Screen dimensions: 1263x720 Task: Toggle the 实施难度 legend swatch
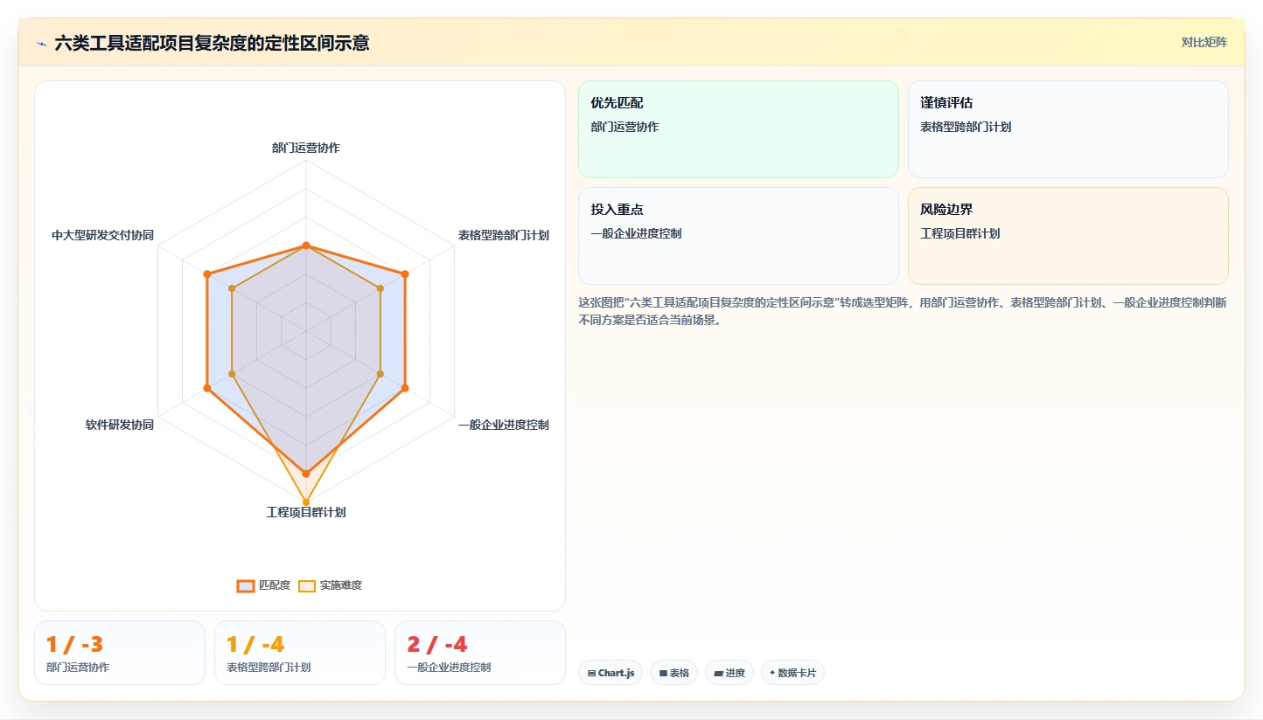tap(307, 585)
